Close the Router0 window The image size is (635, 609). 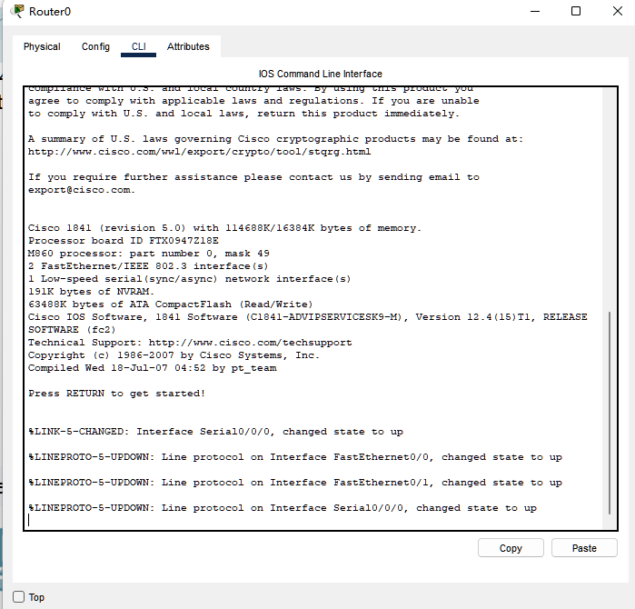point(617,11)
